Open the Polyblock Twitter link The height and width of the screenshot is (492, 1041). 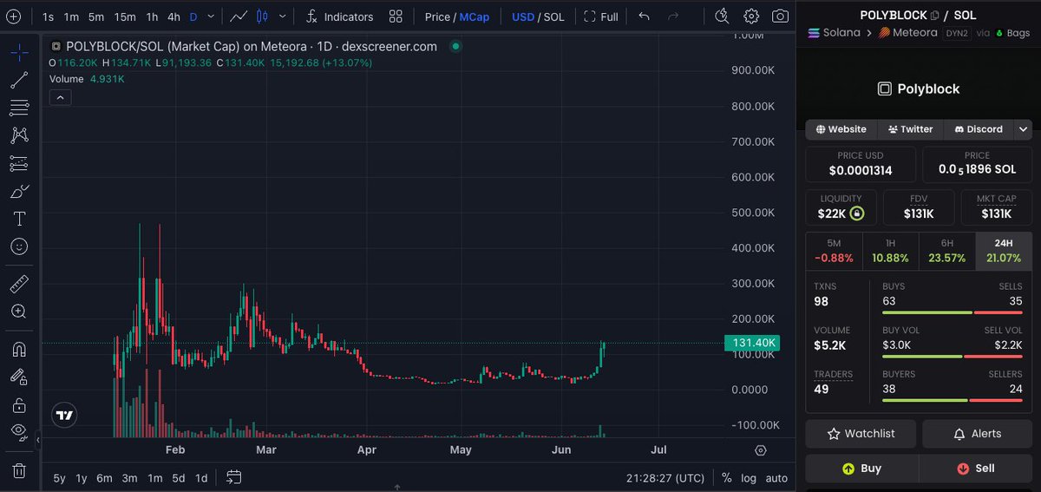pyautogui.click(x=910, y=129)
